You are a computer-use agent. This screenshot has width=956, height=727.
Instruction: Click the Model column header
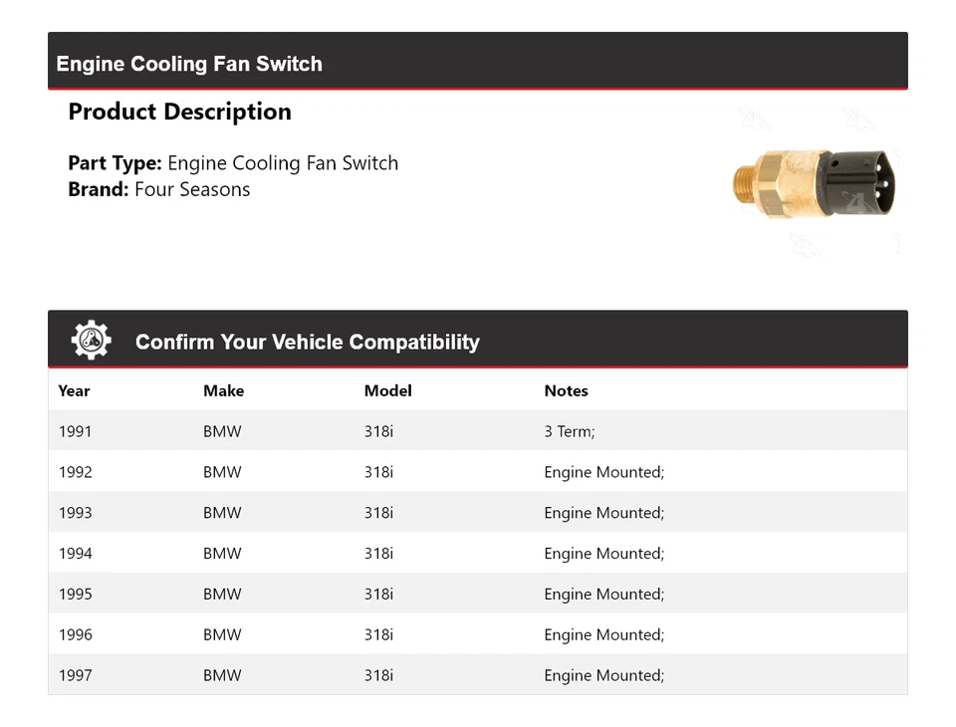(387, 390)
